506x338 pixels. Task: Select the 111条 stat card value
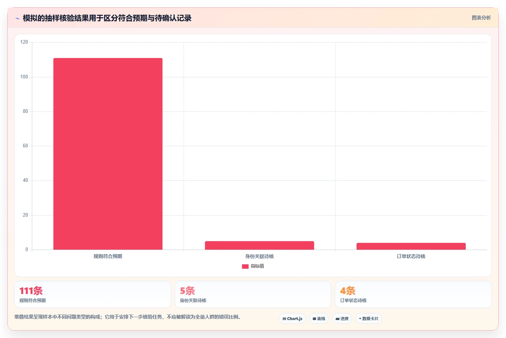31,291
